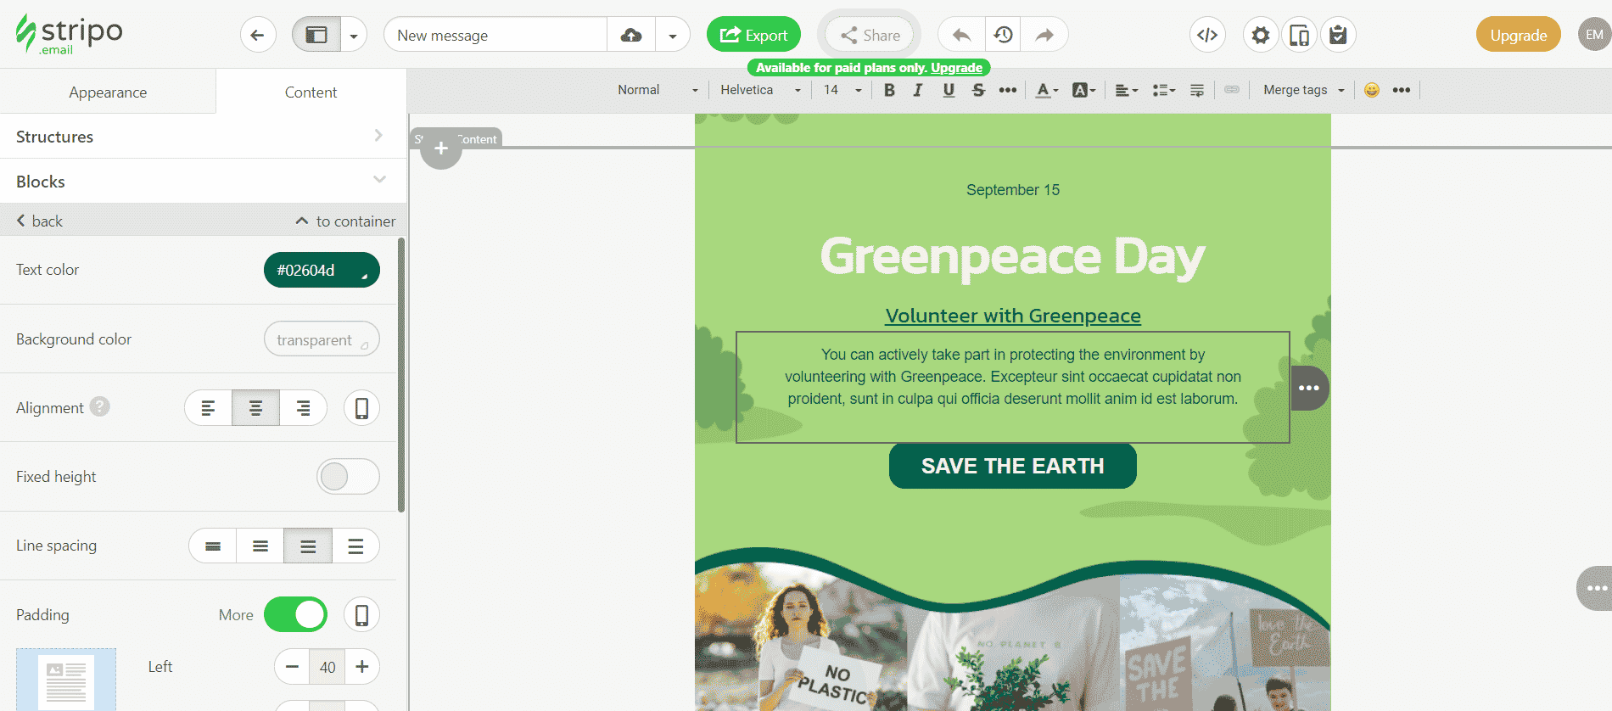The width and height of the screenshot is (1612, 711).
Task: Apply underline formatting
Action: tap(949, 90)
